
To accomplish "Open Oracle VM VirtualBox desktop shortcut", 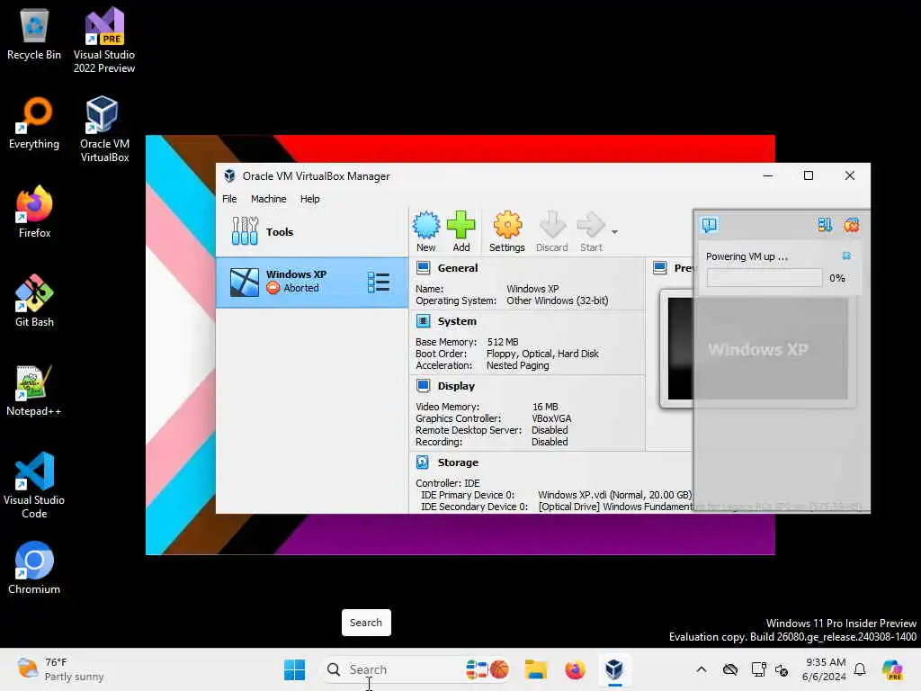I will pyautogui.click(x=104, y=130).
